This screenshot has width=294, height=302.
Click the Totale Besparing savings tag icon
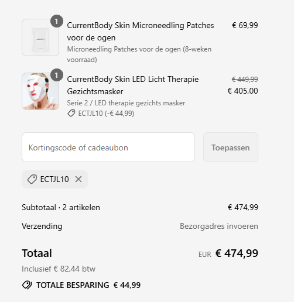coord(27,285)
